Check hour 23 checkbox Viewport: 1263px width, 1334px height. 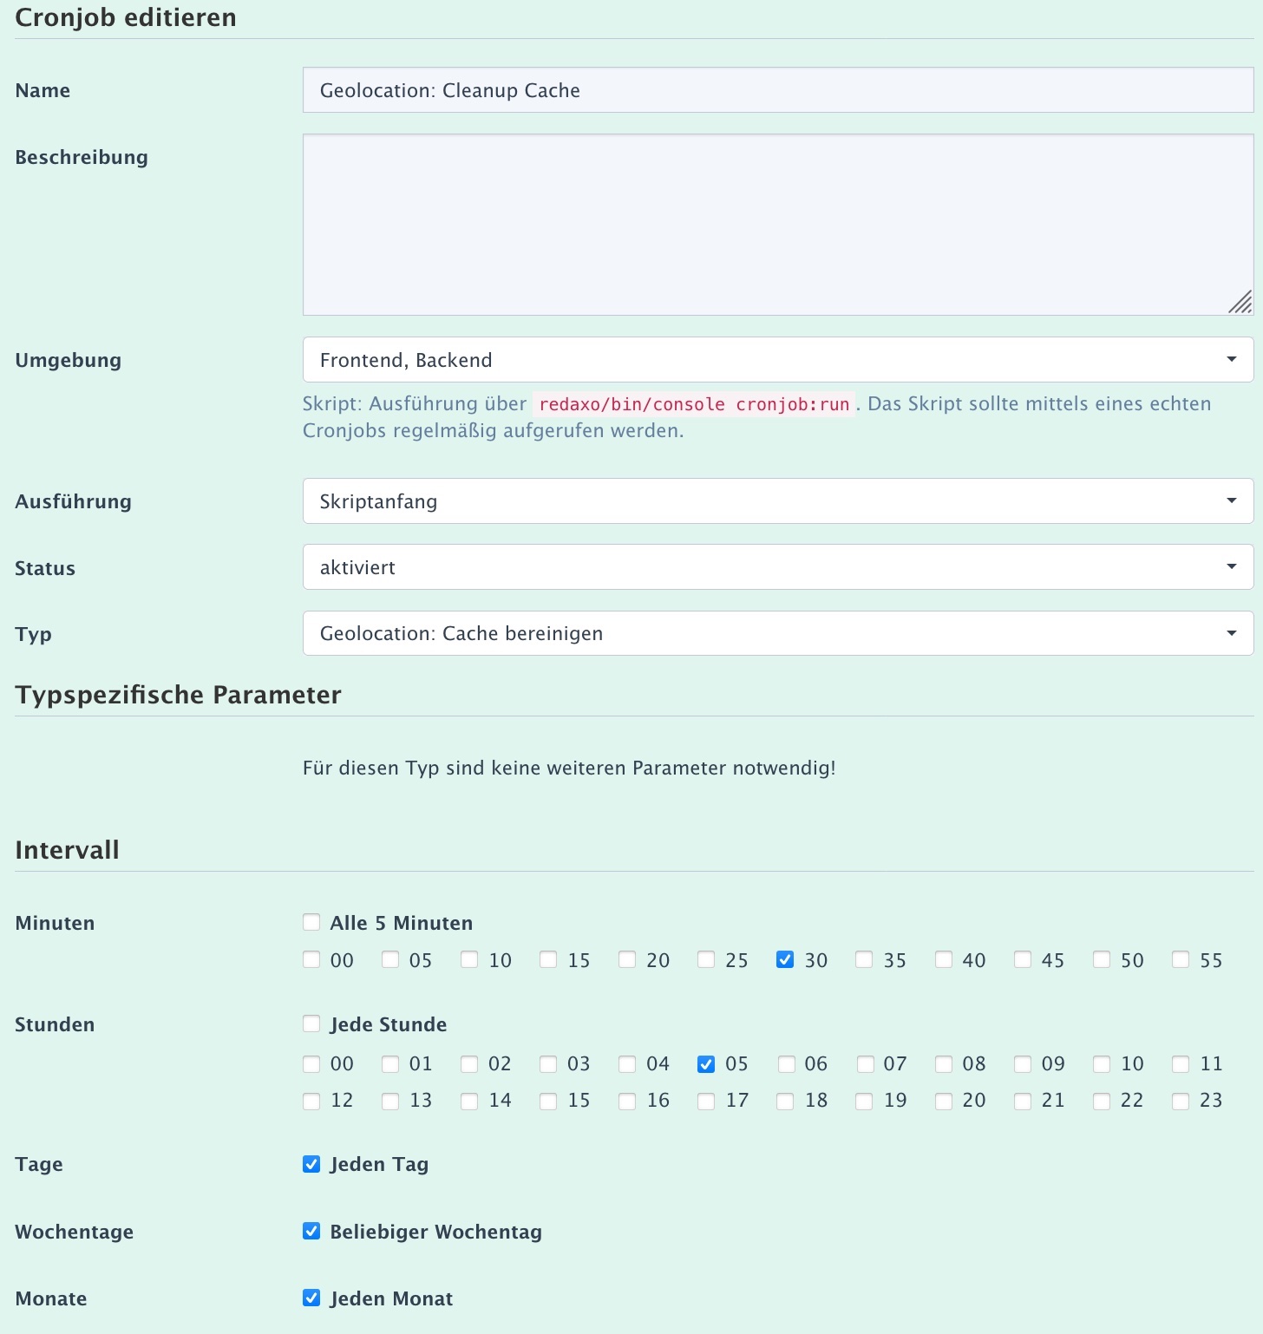pyautogui.click(x=1181, y=1101)
